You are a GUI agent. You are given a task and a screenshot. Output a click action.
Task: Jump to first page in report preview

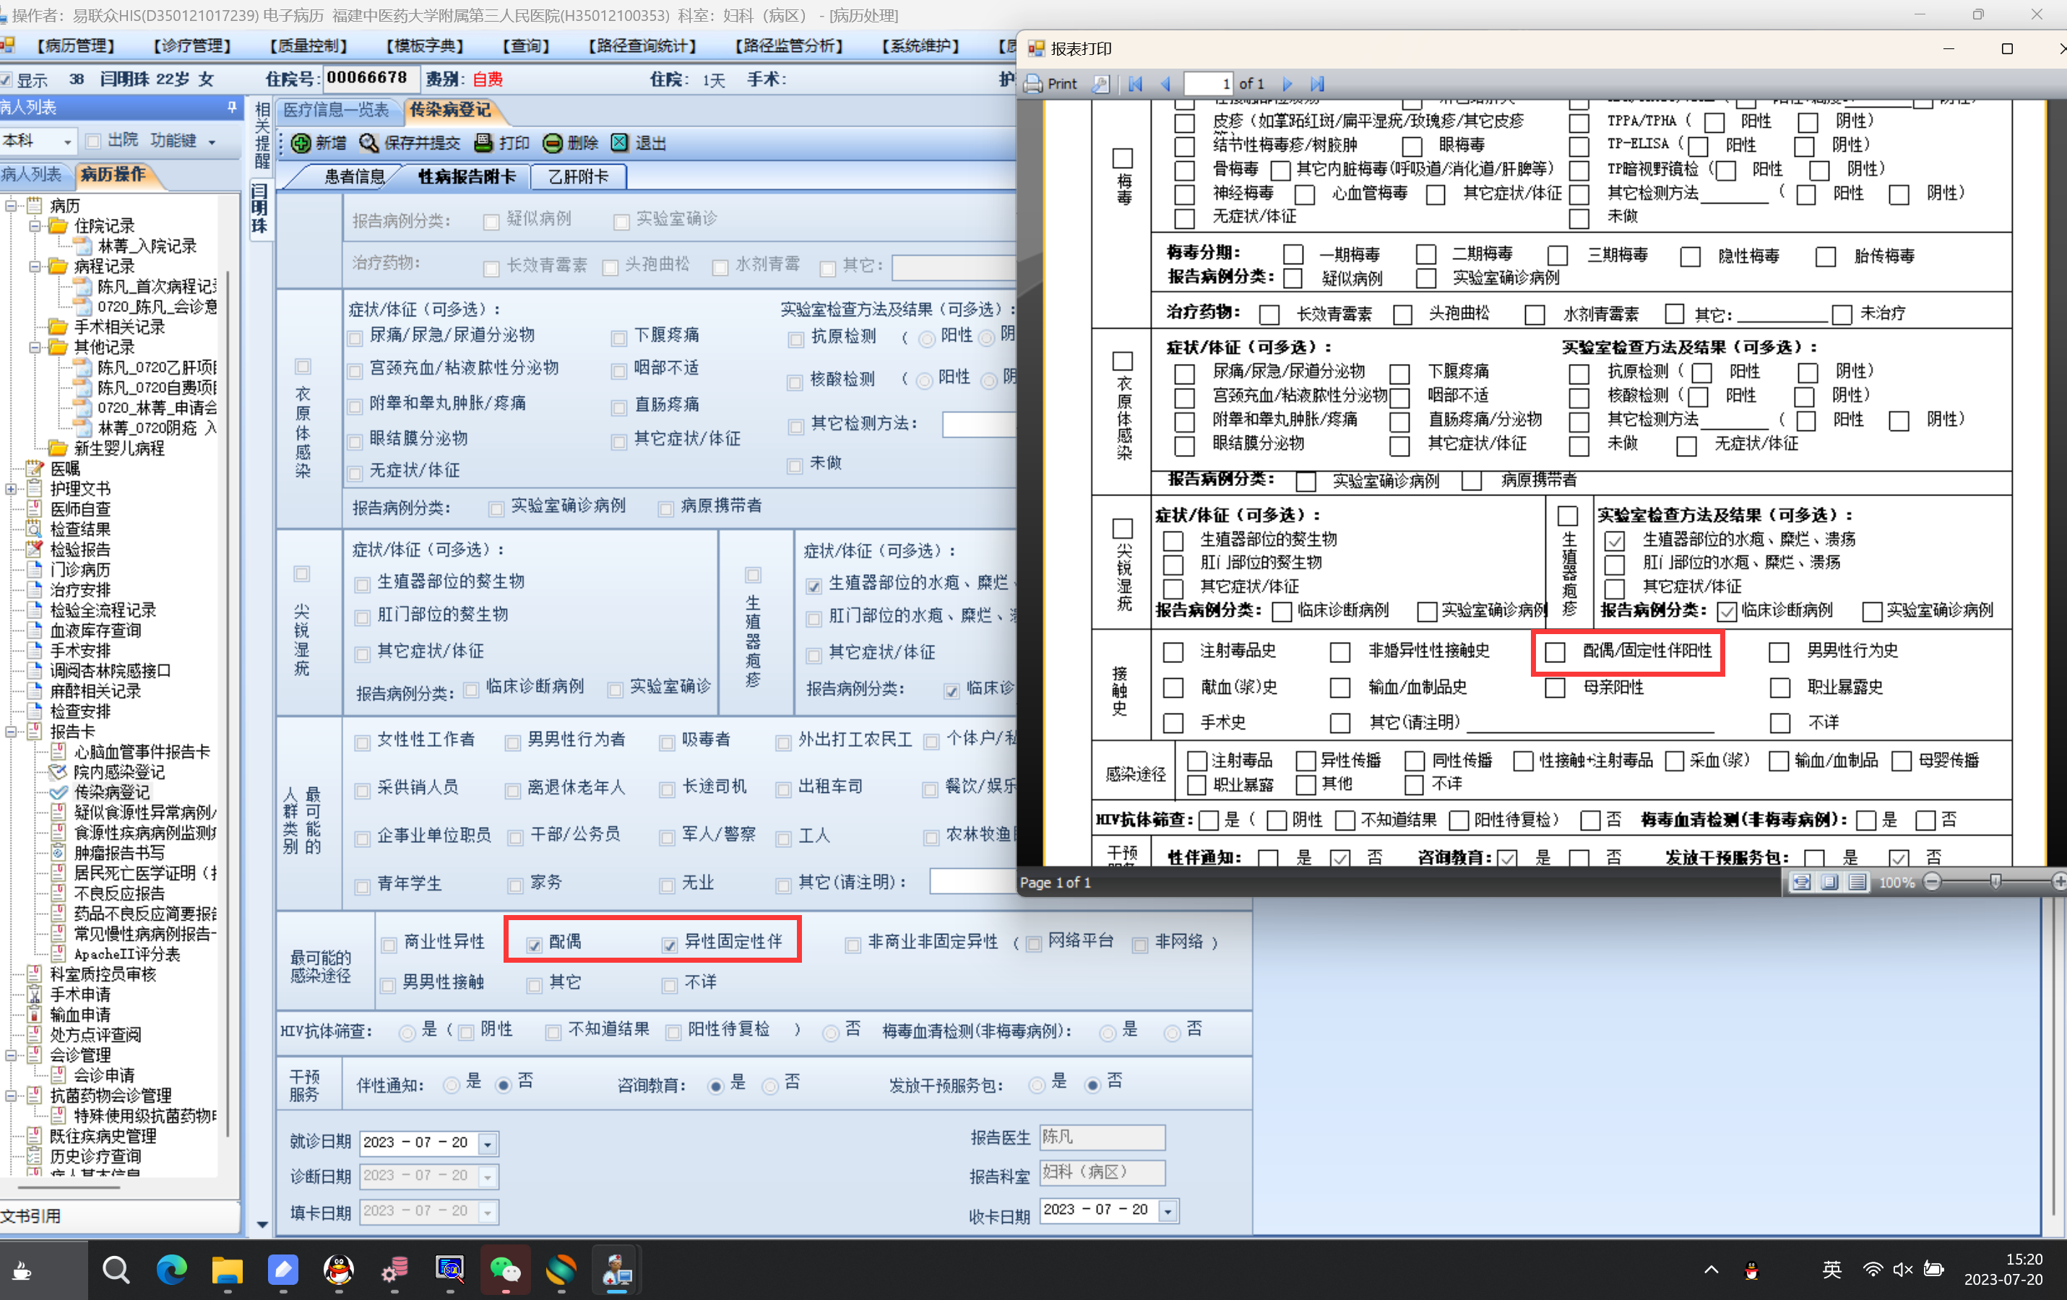pyautogui.click(x=1136, y=83)
